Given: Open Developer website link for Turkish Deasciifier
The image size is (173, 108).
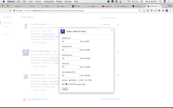Looking at the screenshot, I should pos(48,34).
